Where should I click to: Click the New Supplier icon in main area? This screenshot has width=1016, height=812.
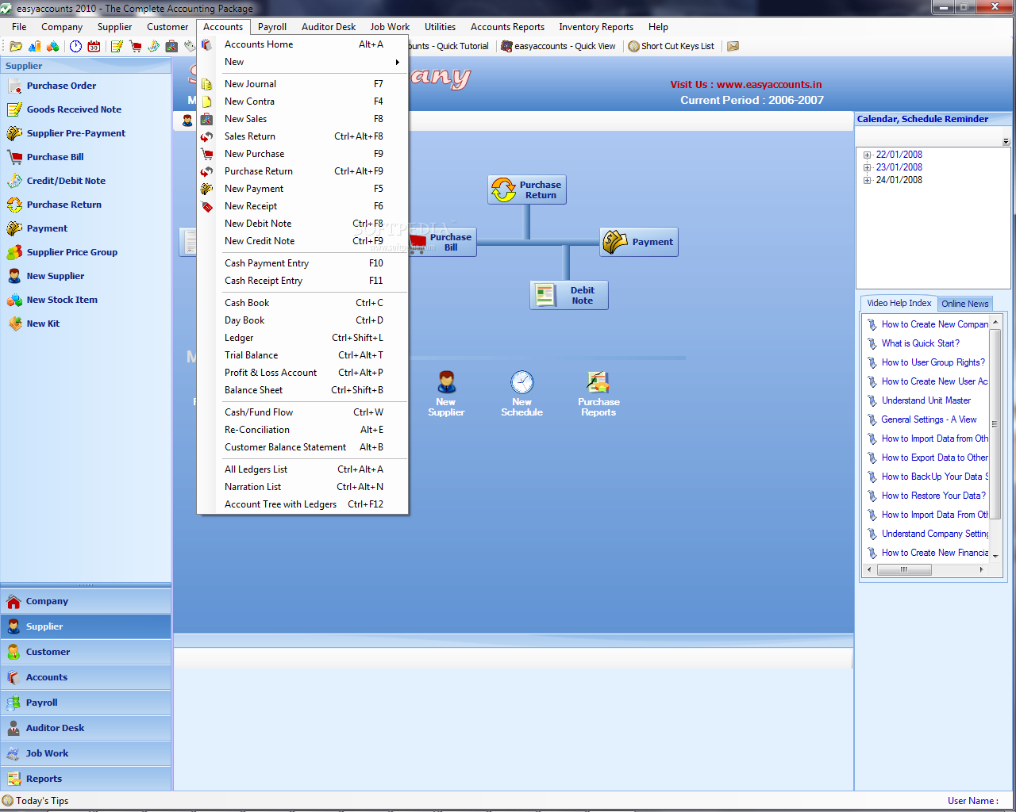click(x=446, y=393)
